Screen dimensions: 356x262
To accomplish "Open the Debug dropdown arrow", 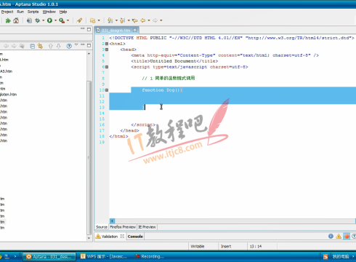I will (x=43, y=20).
